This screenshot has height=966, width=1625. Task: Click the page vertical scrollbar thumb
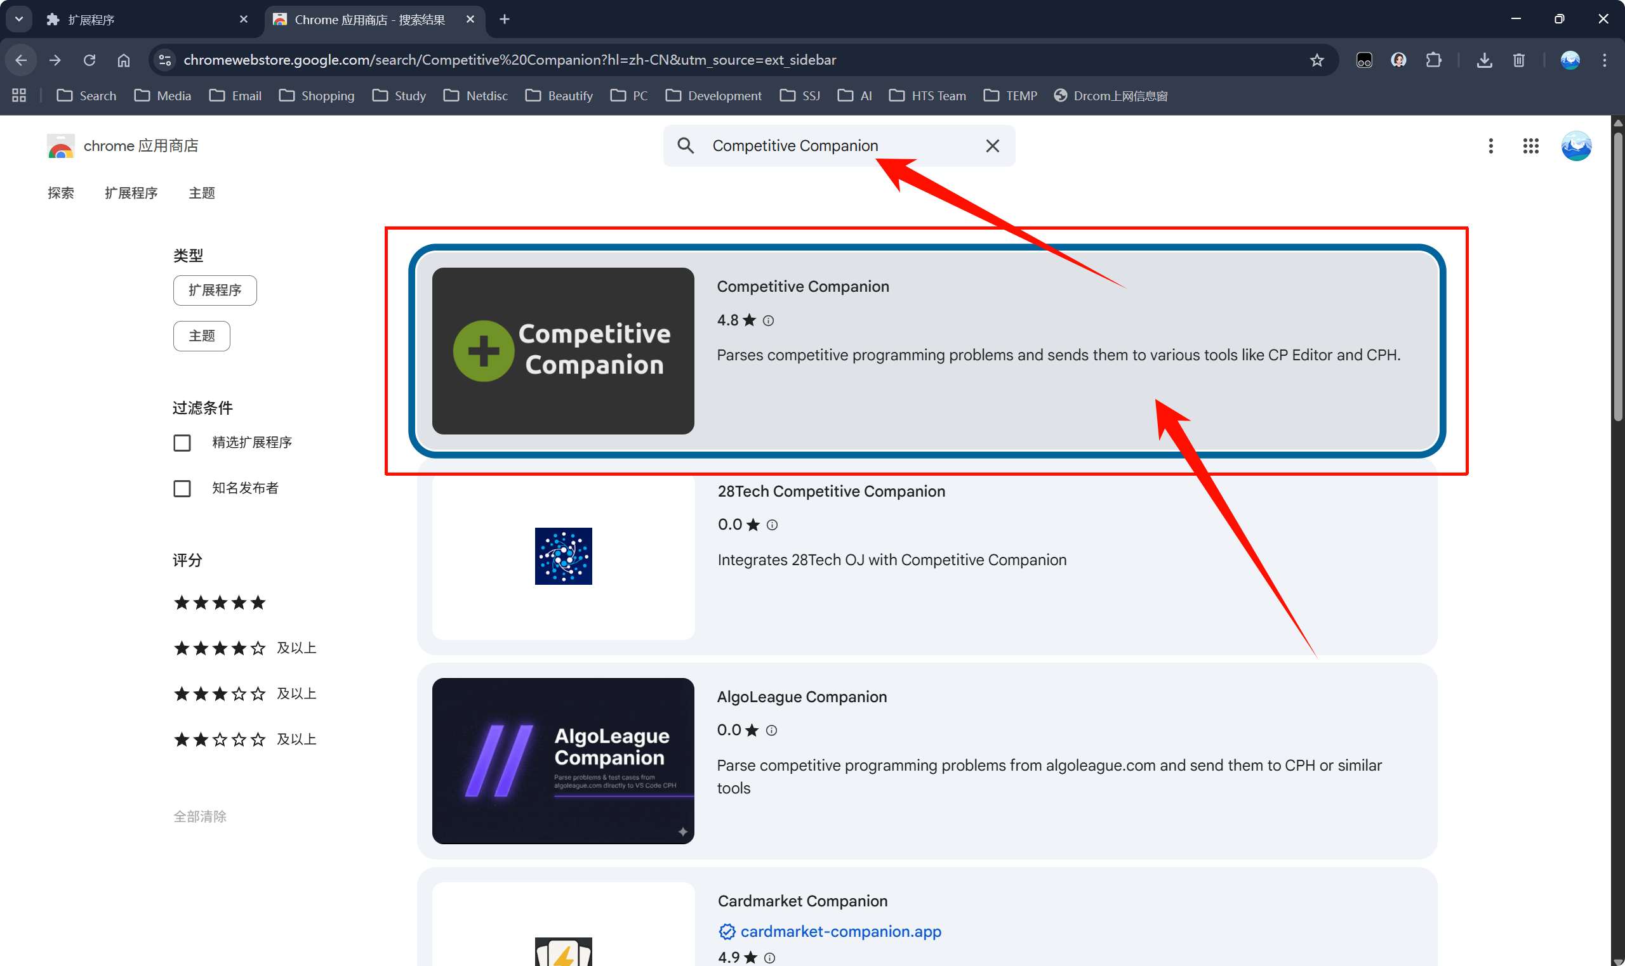click(x=1618, y=277)
